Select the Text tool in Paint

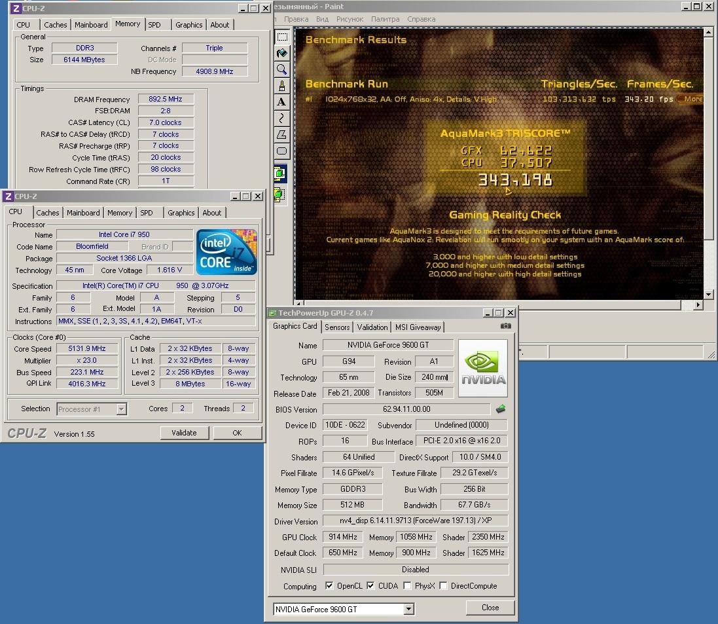(x=282, y=101)
